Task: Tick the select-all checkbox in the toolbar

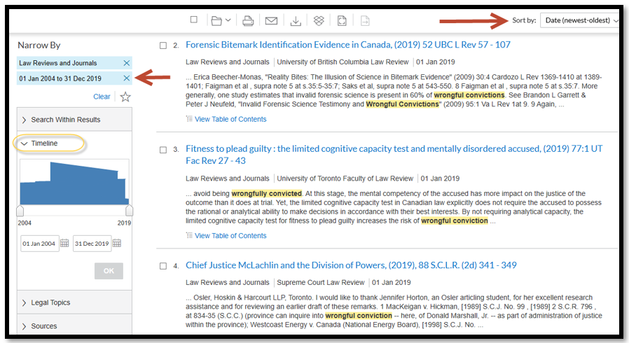Action: (194, 20)
